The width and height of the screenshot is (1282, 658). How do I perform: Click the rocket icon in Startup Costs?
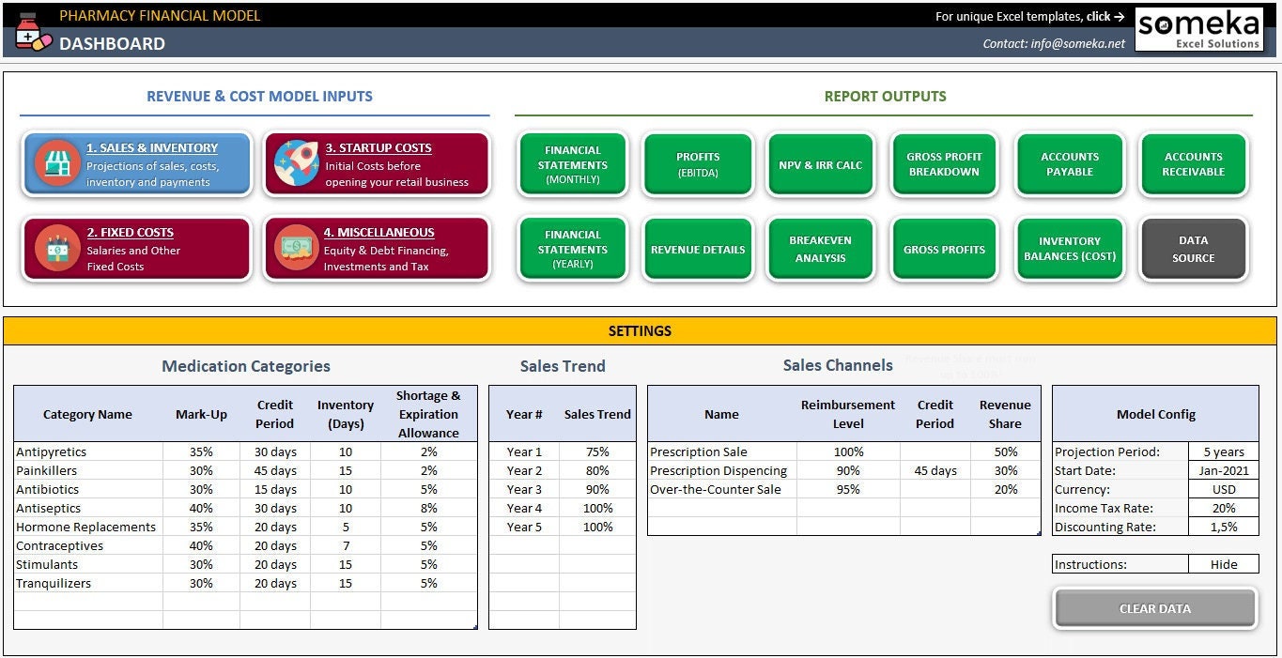pyautogui.click(x=296, y=163)
